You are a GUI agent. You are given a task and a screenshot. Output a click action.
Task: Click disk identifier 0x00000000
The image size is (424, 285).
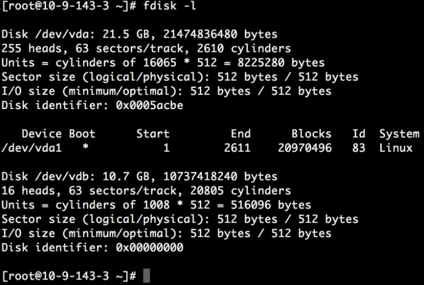[150, 247]
